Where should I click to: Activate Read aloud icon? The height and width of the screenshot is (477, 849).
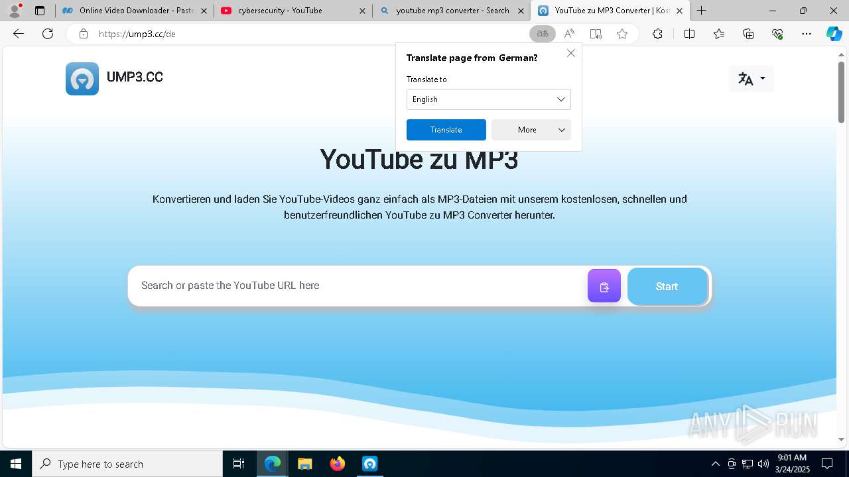point(569,34)
